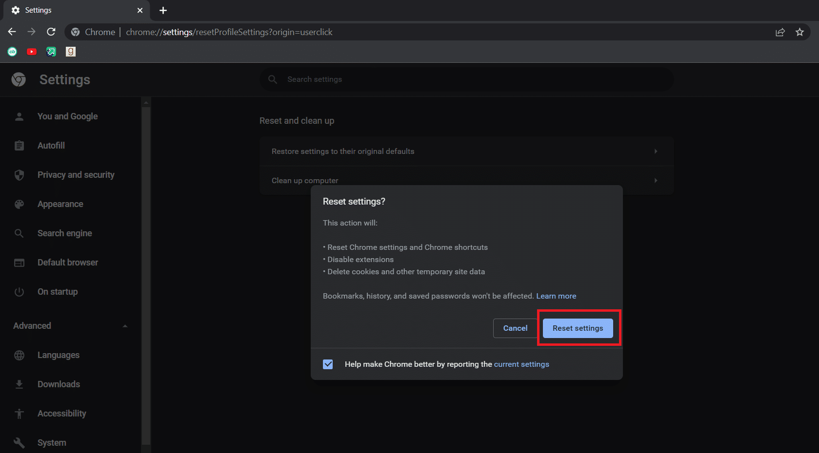Click the Advanced section label
Screen dimensions: 819x453
(x=32, y=326)
